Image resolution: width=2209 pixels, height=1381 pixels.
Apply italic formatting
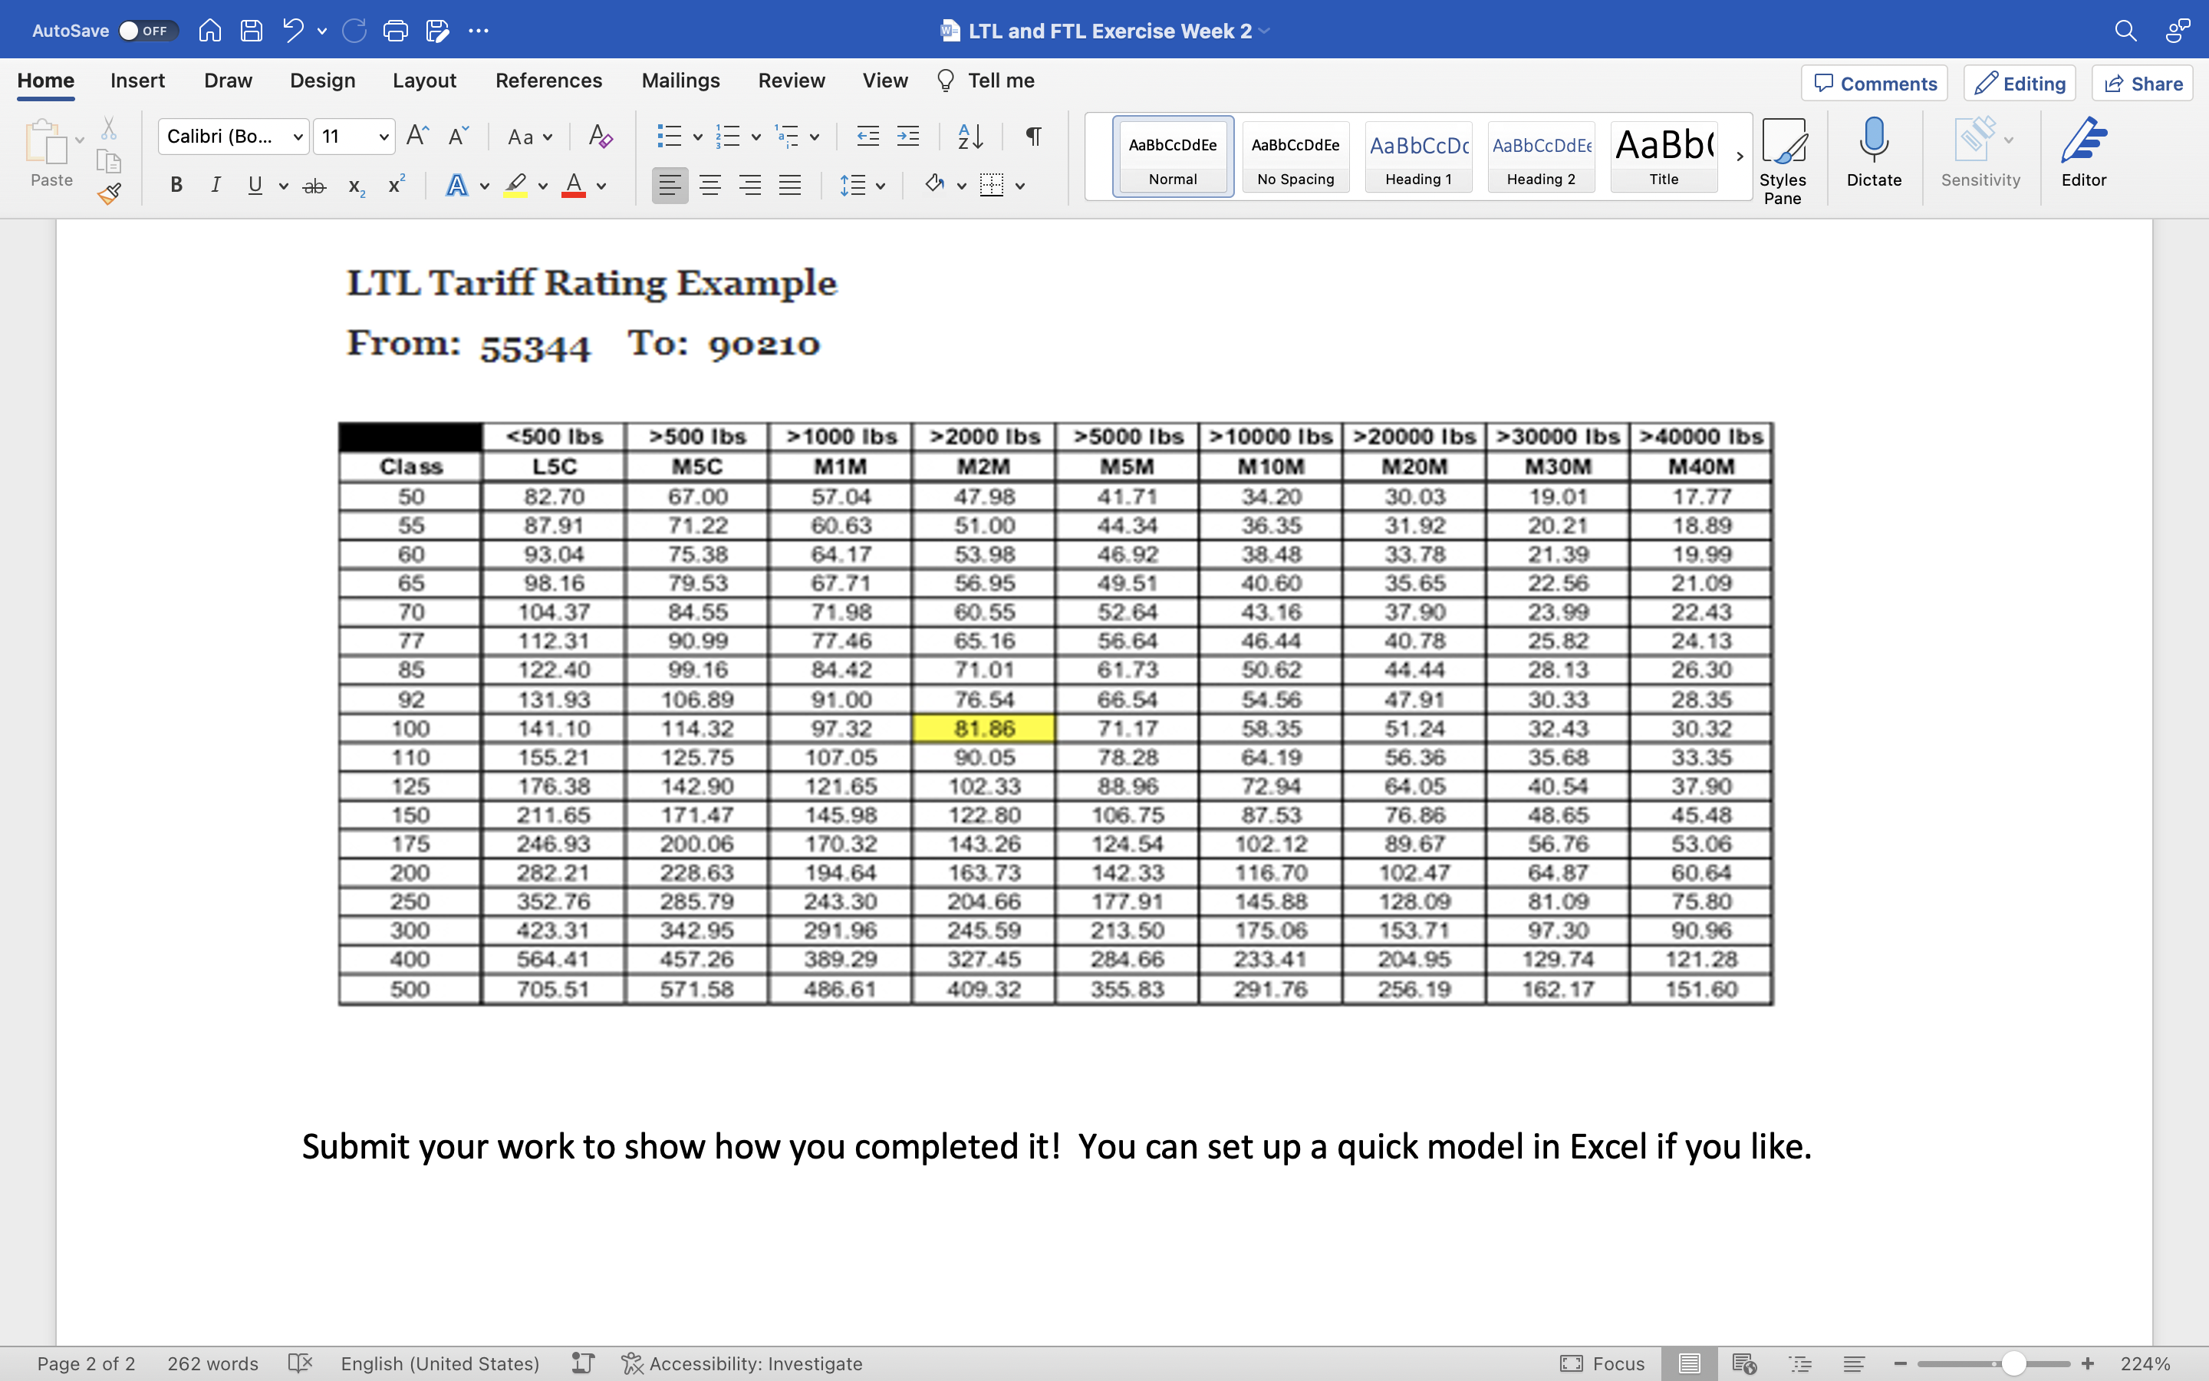216,186
